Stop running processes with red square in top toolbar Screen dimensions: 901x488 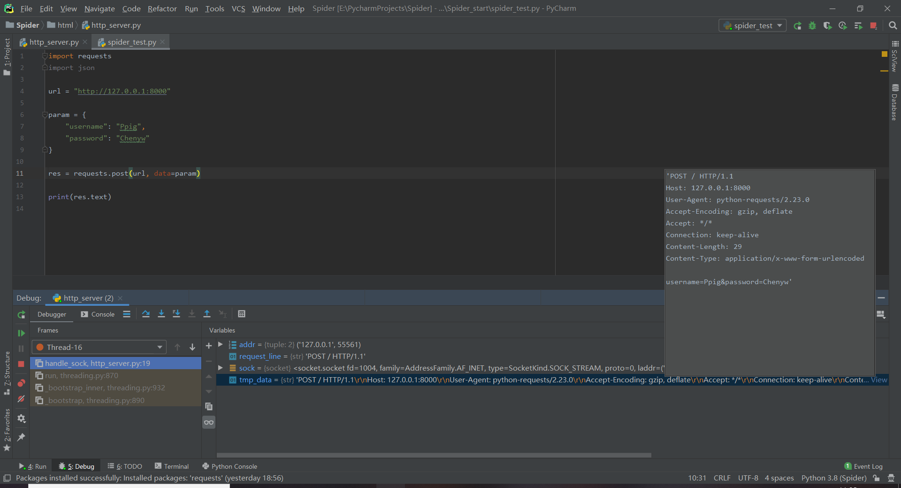[873, 26]
